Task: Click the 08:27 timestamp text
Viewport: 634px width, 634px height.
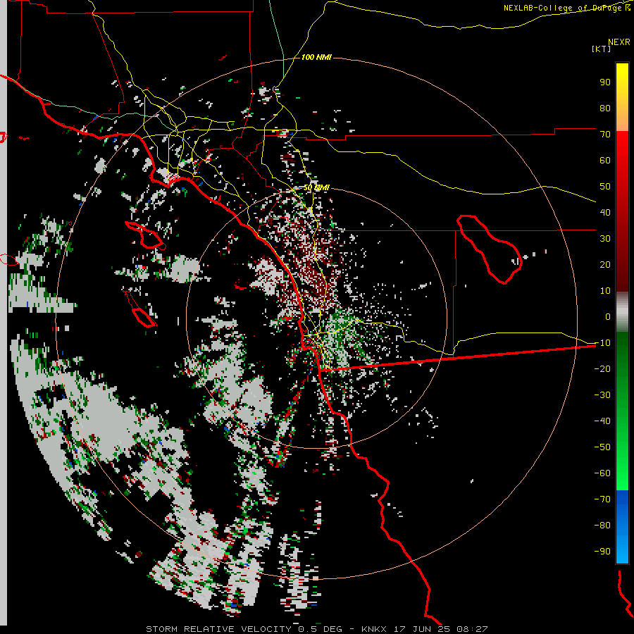Action: point(472,629)
